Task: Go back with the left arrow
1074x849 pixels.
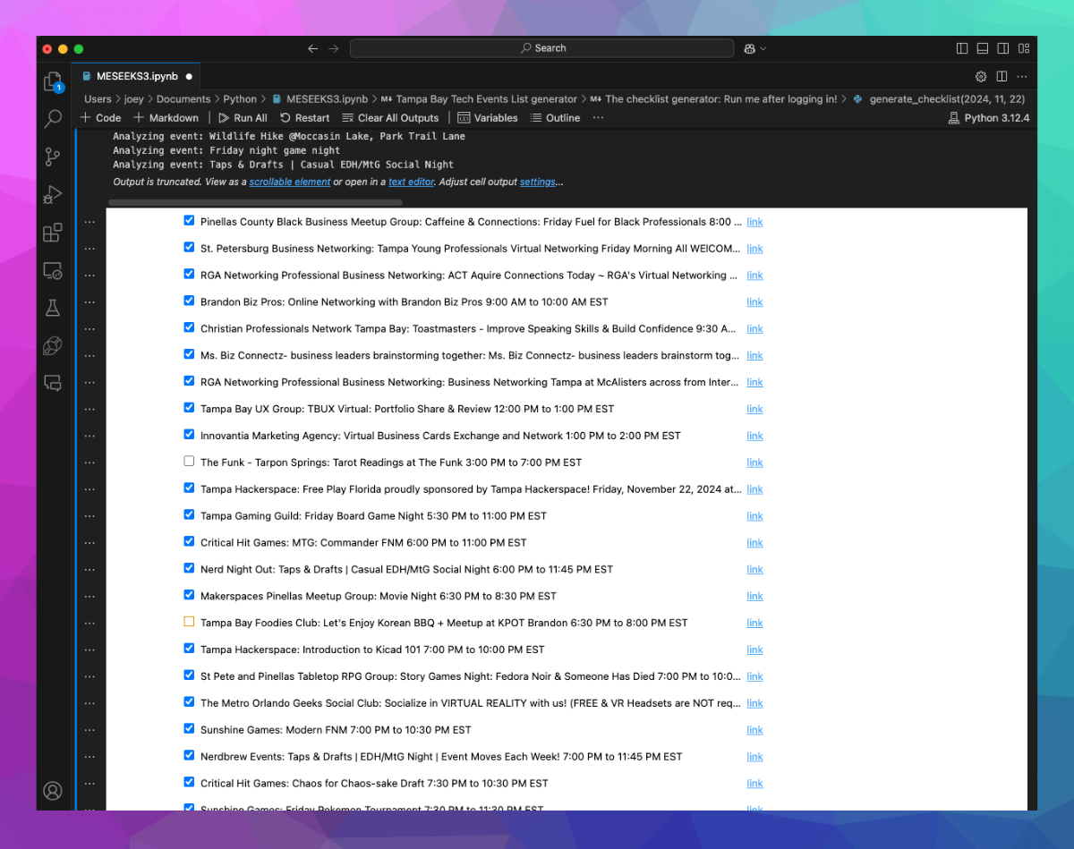Action: click(312, 48)
